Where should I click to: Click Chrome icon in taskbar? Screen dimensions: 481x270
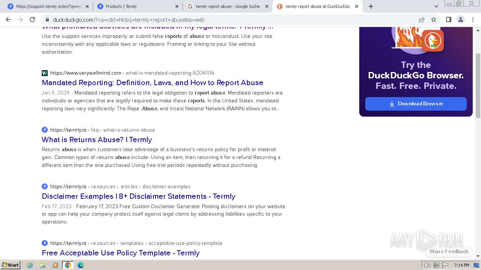tap(68, 265)
